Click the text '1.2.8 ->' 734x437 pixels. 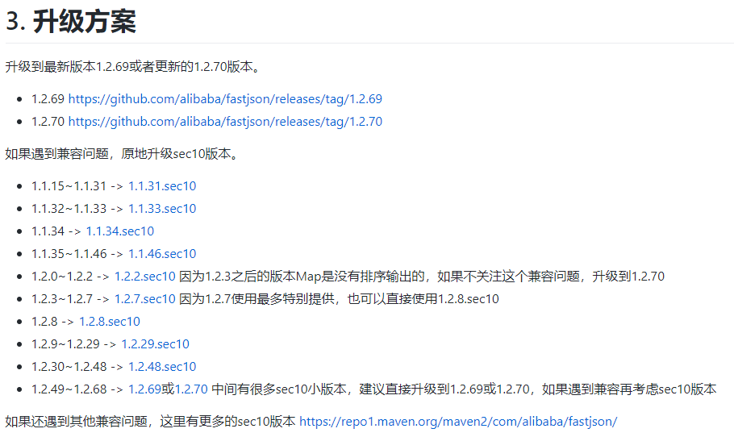point(53,322)
